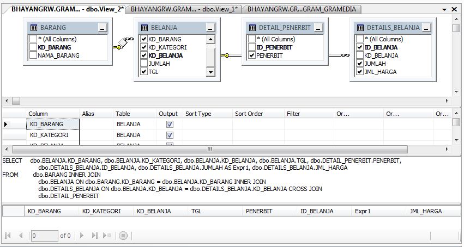This screenshot has height=247, width=464.
Task: Click the Sort Type column header
Action: click(x=207, y=114)
